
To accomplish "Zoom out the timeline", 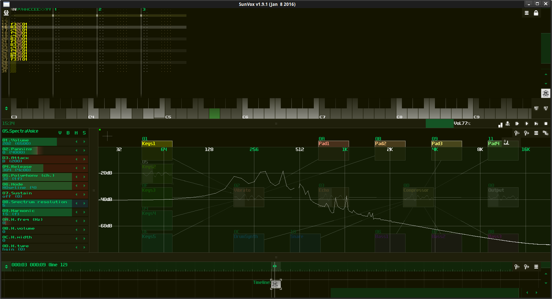I will pyautogui.click(x=517, y=267).
